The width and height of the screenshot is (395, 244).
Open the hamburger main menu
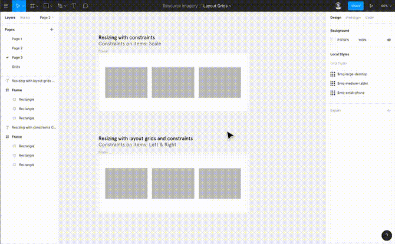pos(6,6)
